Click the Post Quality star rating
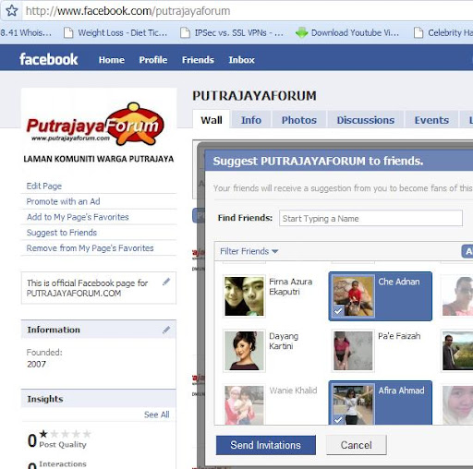The height and width of the screenshot is (469, 473). pyautogui.click(x=66, y=434)
